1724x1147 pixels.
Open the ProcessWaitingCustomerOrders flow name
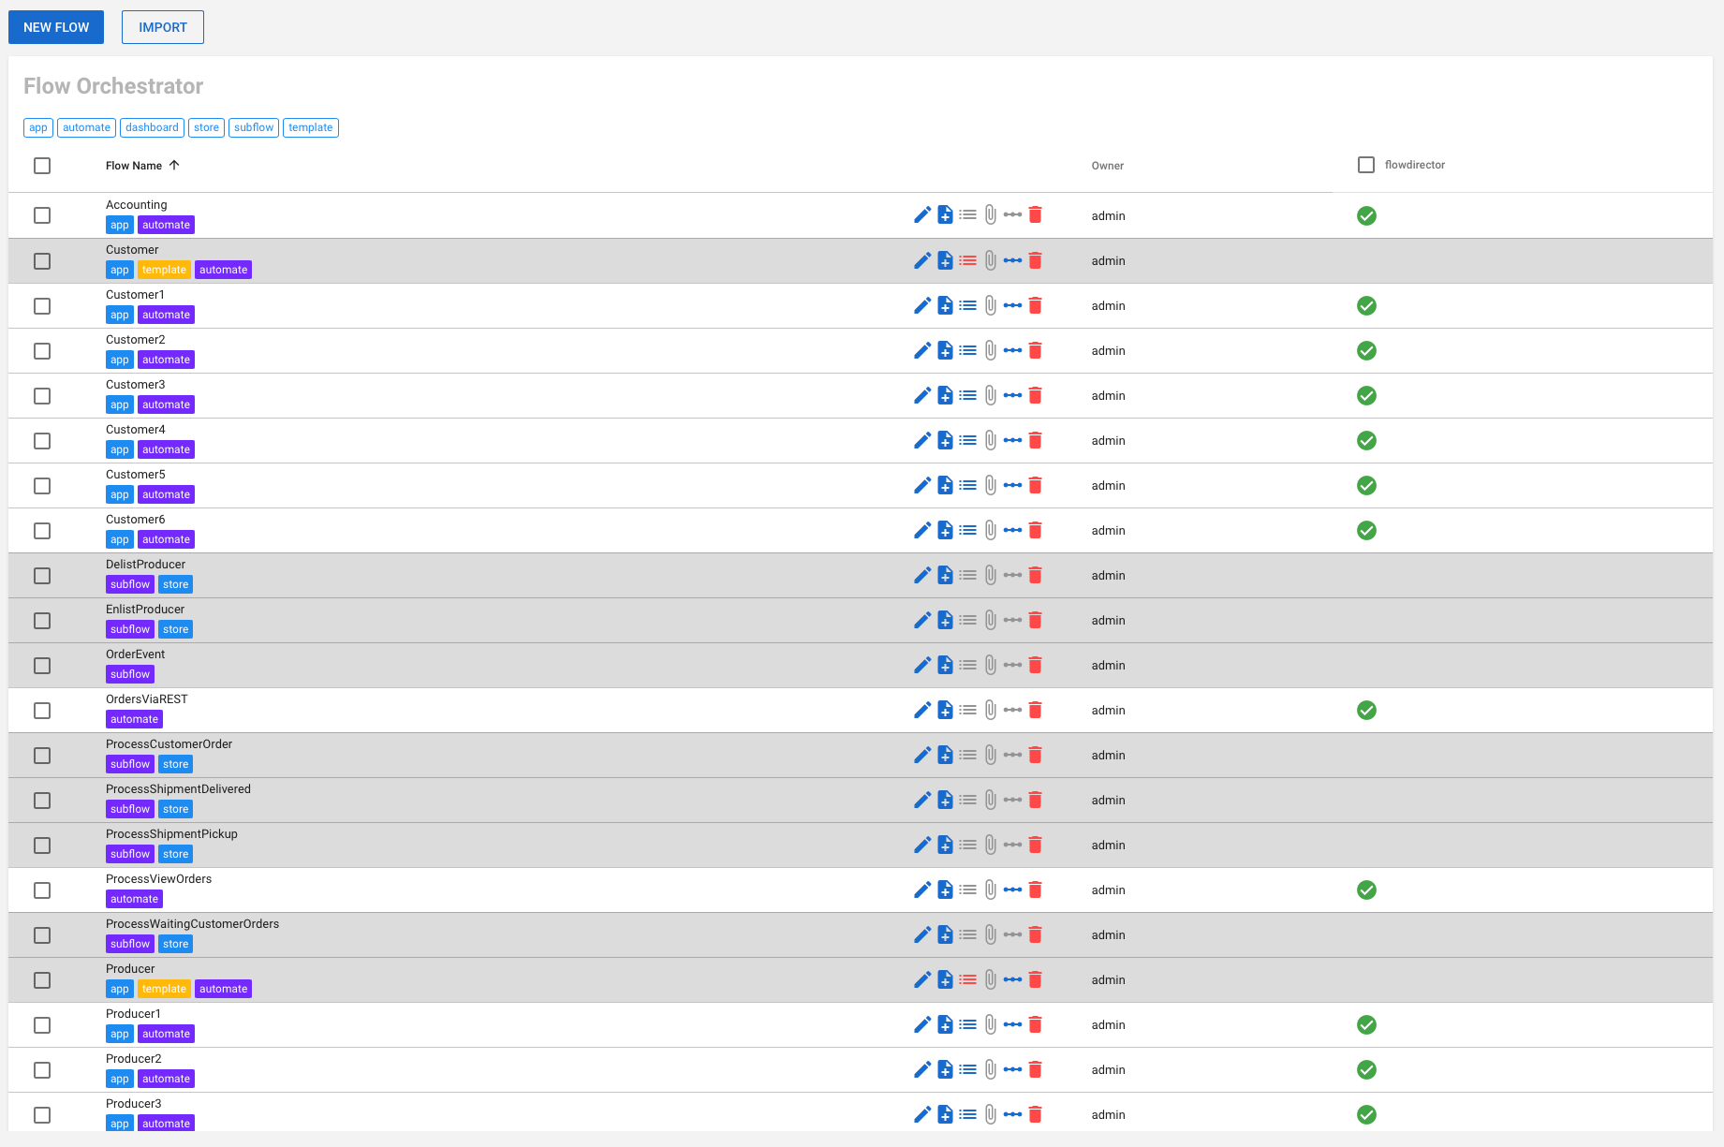pyautogui.click(x=192, y=924)
